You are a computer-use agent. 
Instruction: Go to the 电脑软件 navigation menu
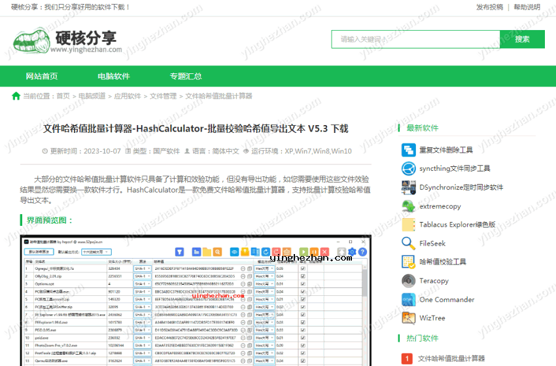click(114, 76)
